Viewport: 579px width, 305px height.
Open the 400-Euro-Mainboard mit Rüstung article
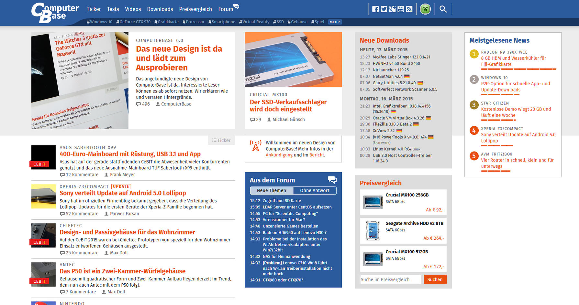(130, 154)
